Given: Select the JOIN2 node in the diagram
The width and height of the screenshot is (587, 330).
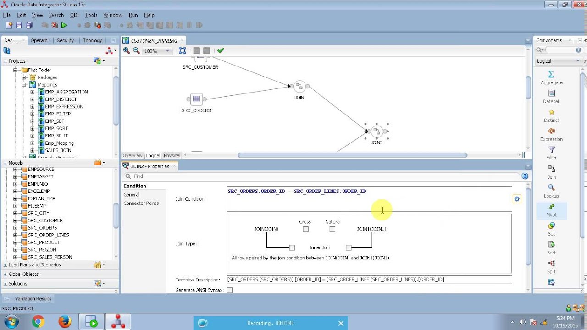Looking at the screenshot, I should tap(377, 132).
